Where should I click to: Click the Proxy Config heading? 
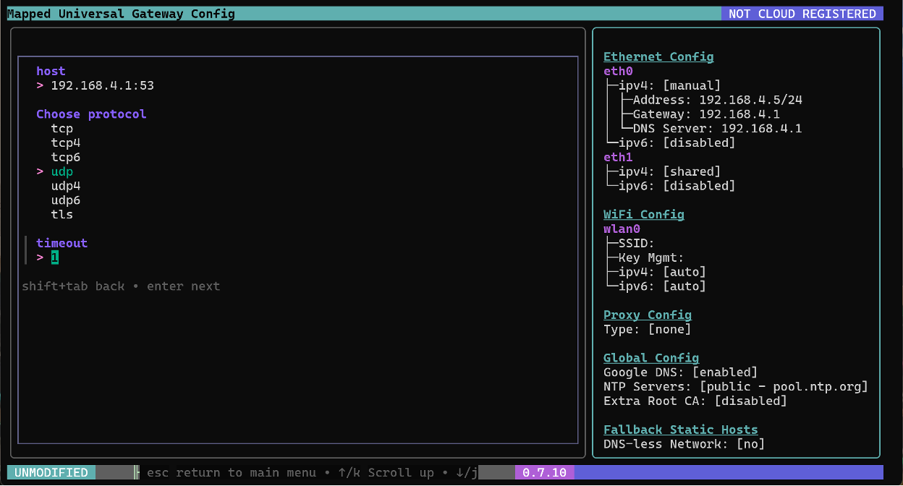(648, 315)
